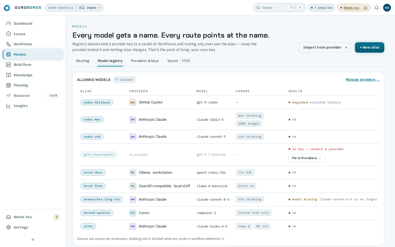Open the notifications bell
The width and height of the screenshot is (395, 247).
(377, 8)
